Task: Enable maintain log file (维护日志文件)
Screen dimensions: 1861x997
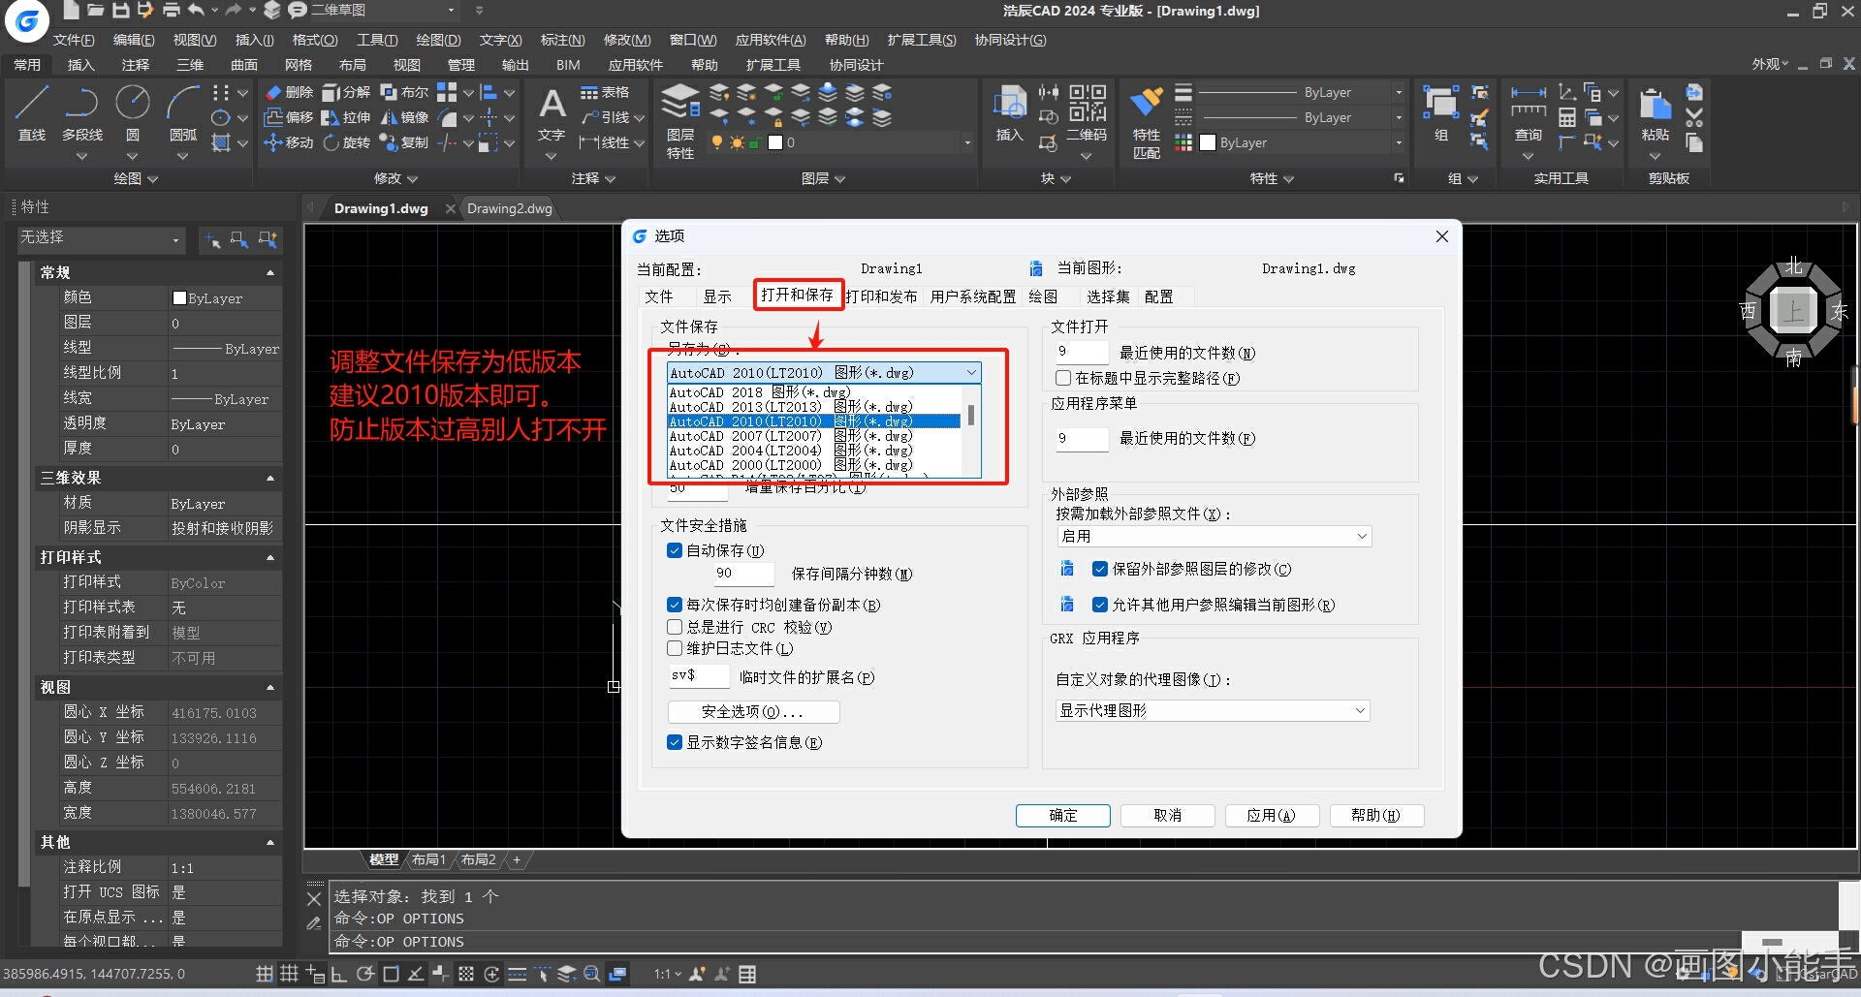Action: [x=675, y=648]
